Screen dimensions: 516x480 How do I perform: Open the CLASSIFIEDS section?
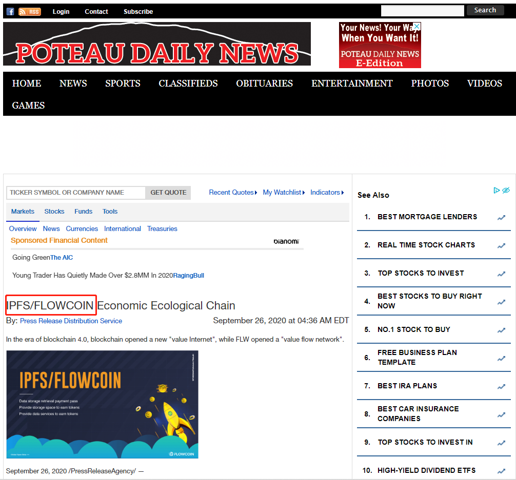(188, 84)
